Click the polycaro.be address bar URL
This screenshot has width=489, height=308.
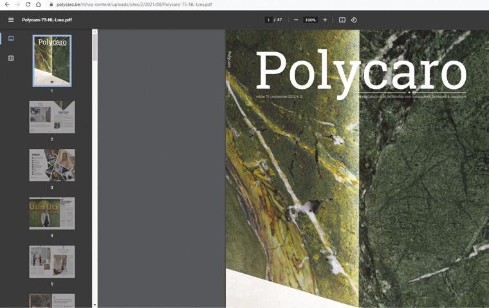tap(134, 5)
